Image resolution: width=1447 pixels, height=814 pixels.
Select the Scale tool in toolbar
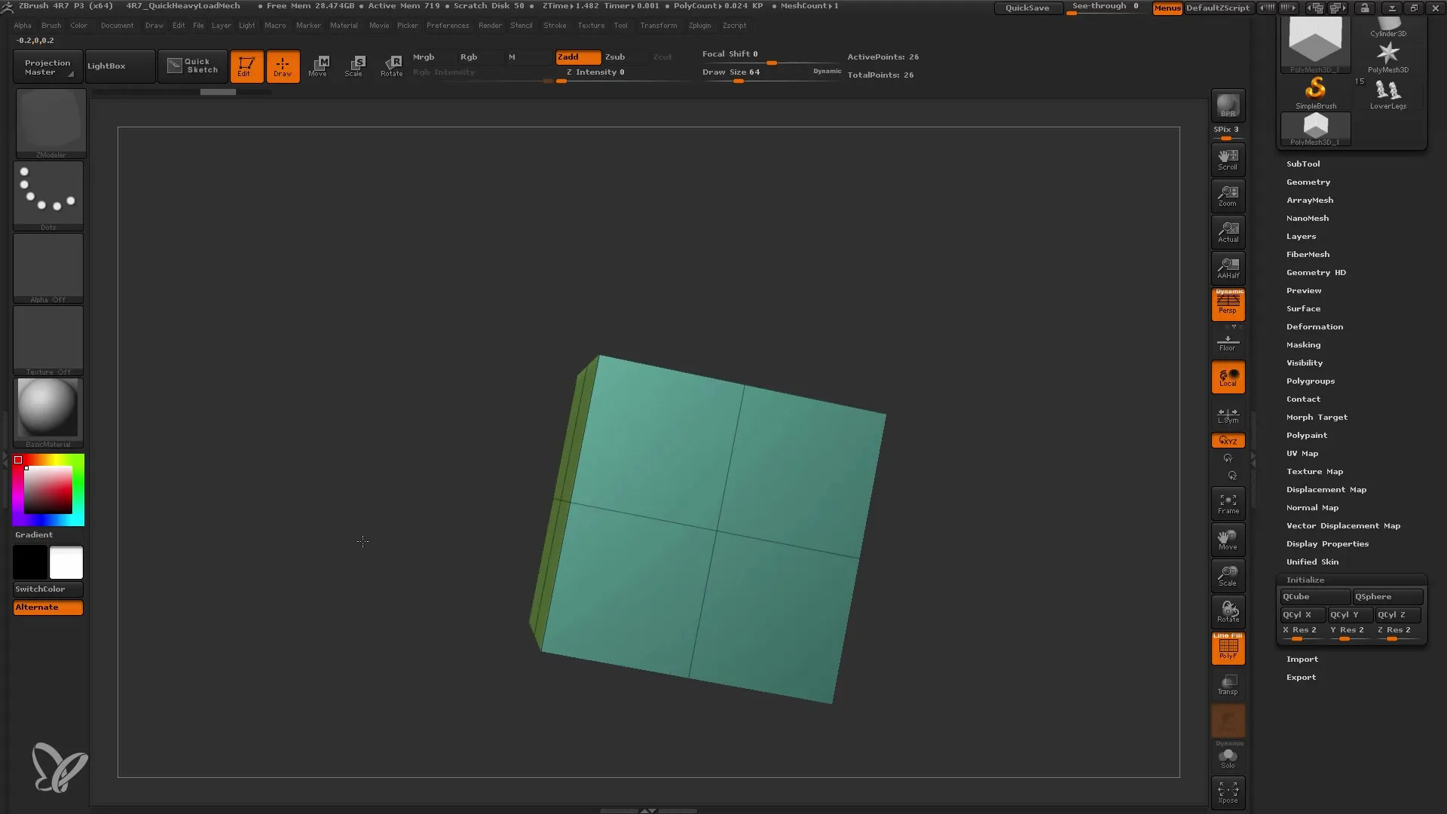click(353, 65)
